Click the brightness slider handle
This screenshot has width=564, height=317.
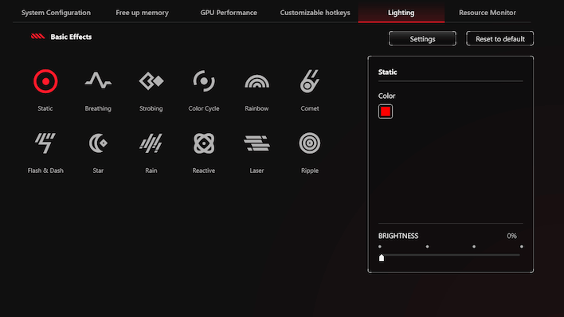click(382, 257)
